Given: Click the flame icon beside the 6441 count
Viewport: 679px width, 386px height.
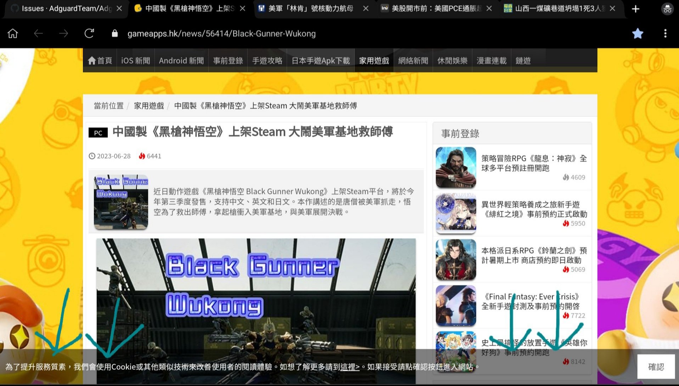Looking at the screenshot, I should pos(141,156).
